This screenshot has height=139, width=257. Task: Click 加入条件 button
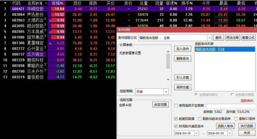pos(182,49)
